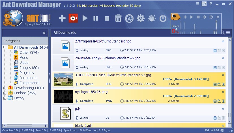This screenshot has height=133, width=234.
Task: Select the Programs category
Action: (27, 73)
